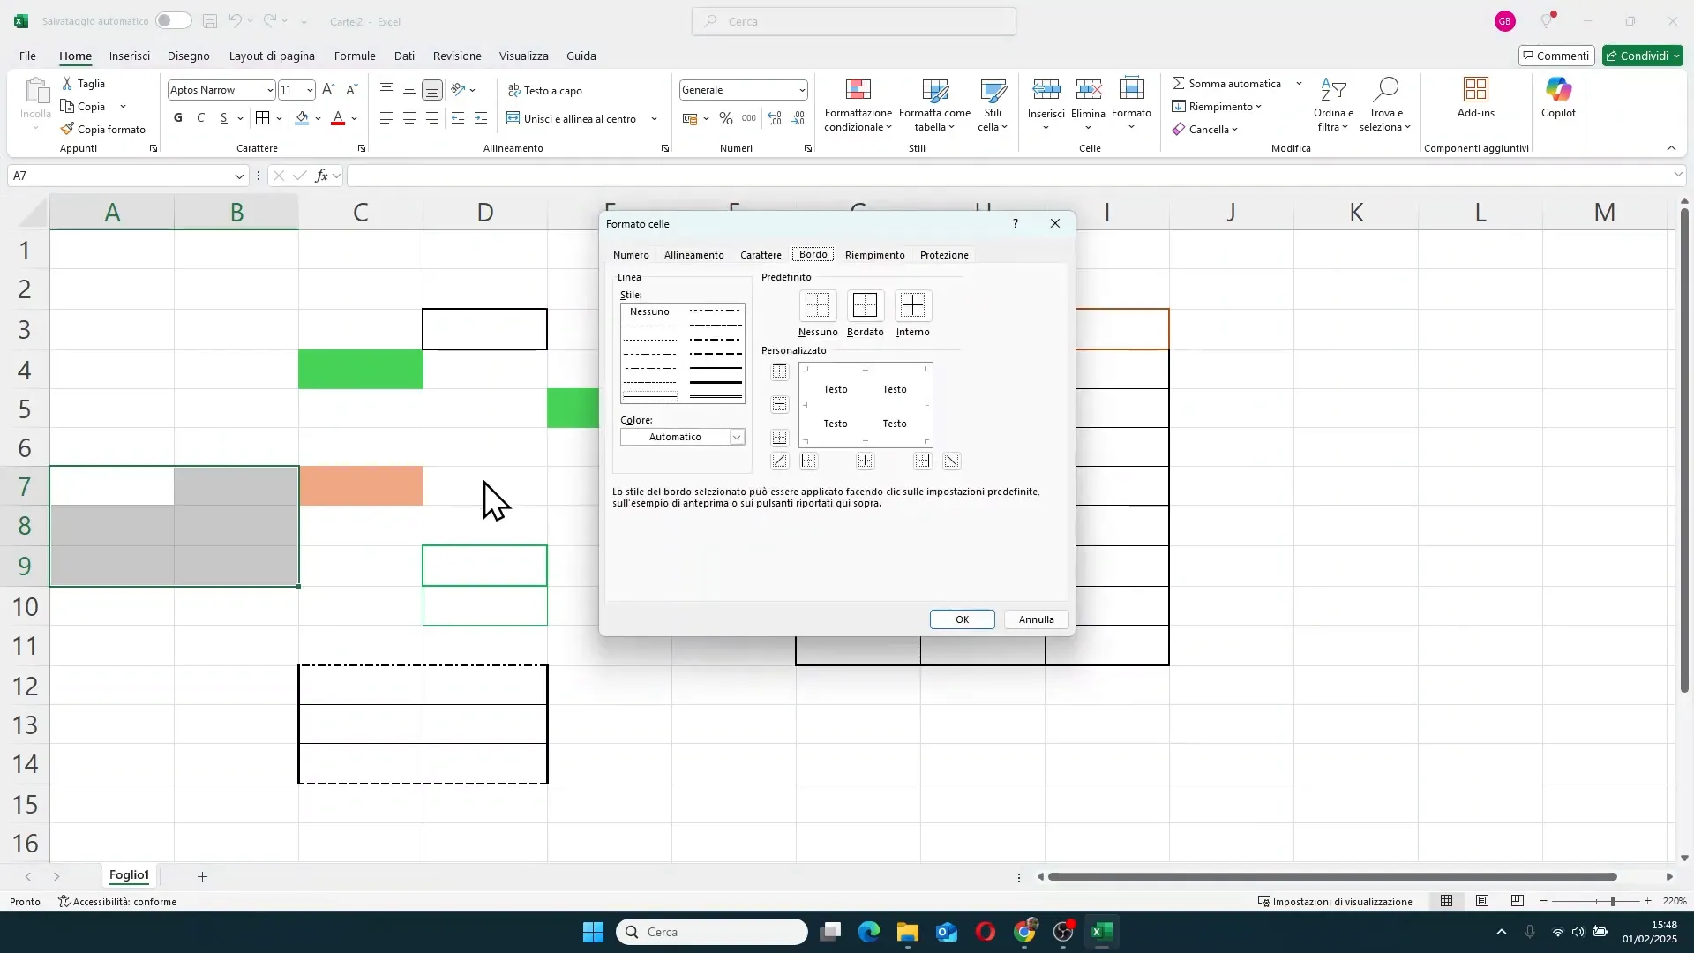
Task: Select the thickest solid line style
Action: click(x=716, y=383)
